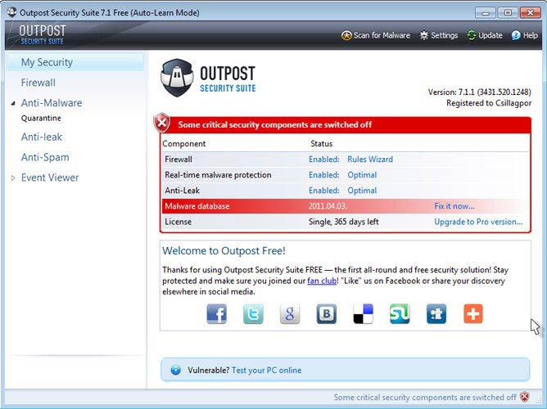
Task: Collapse the Anti-Malware tree node
Action: coord(13,103)
